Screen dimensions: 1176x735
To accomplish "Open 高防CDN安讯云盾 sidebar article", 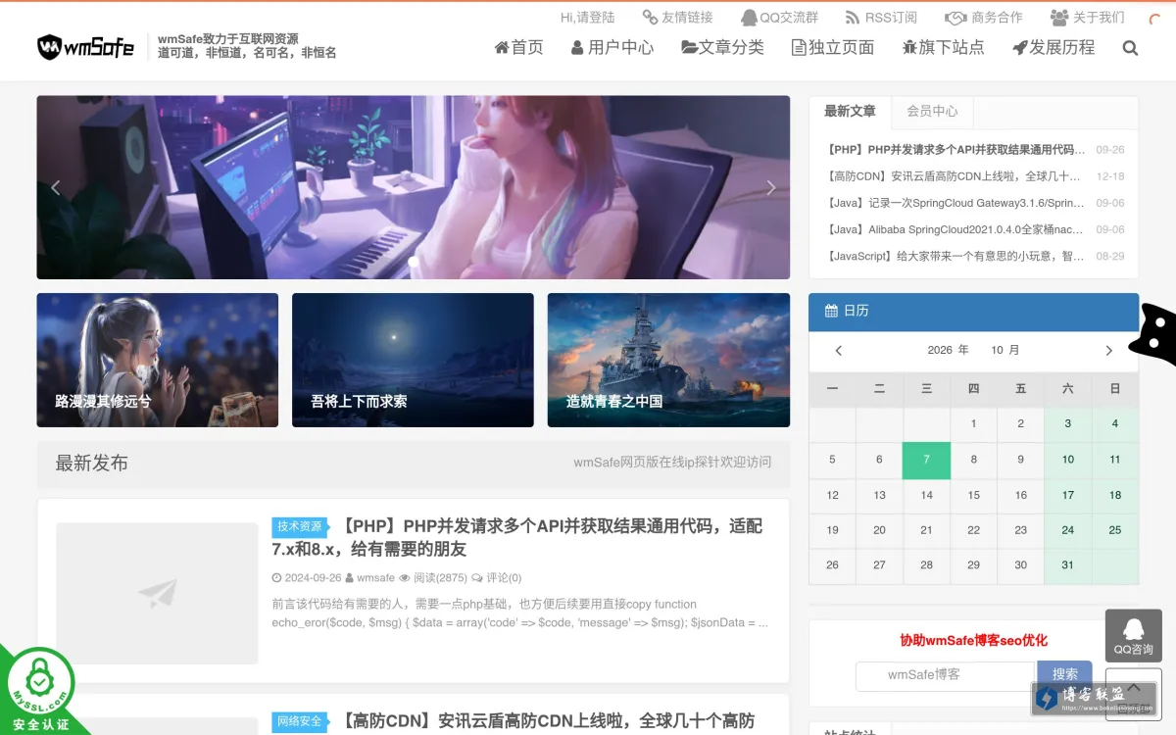I will pyautogui.click(x=954, y=176).
